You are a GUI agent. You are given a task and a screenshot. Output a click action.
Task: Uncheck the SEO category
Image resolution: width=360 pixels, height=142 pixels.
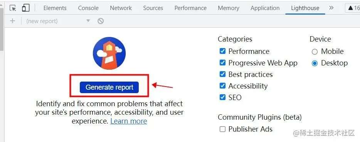click(222, 97)
